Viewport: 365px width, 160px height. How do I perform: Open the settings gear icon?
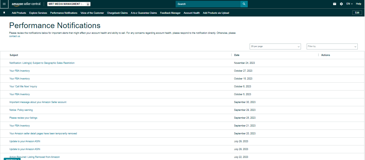(341, 4)
